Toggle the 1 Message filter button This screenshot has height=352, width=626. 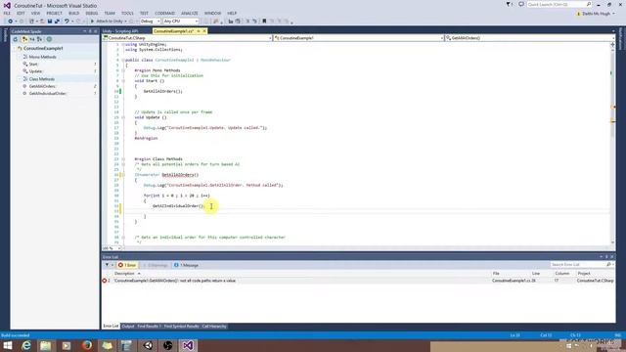coord(187,265)
